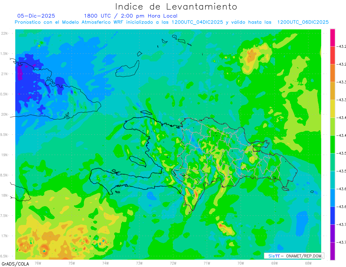346x267 pixels.
Task: Click the '69W' longitude label
Action: [274, 263]
